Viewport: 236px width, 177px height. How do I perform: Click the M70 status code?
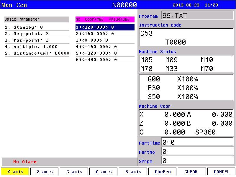(207, 69)
